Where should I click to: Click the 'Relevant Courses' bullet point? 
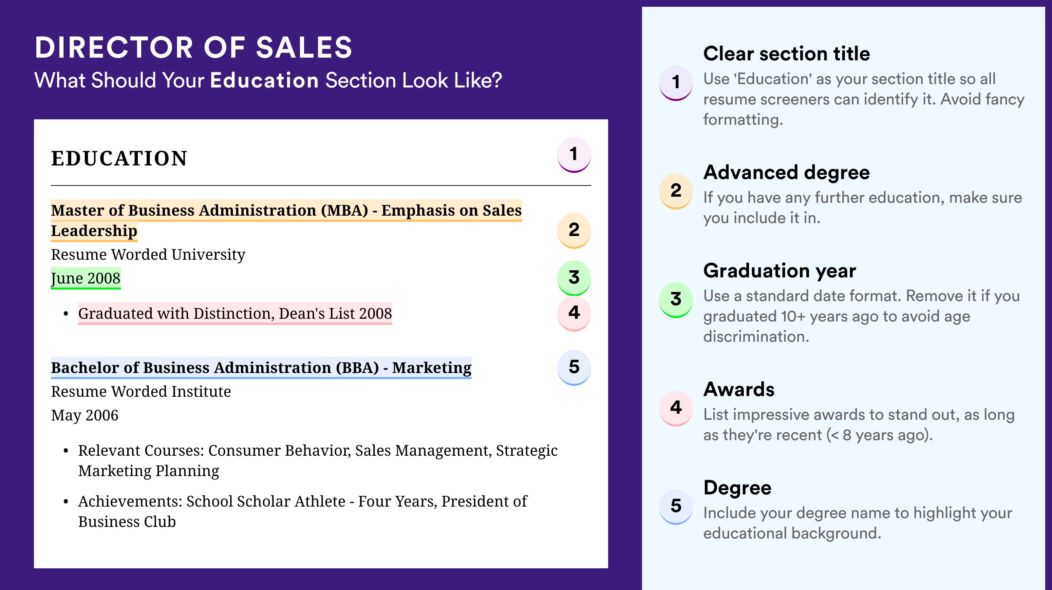click(318, 461)
